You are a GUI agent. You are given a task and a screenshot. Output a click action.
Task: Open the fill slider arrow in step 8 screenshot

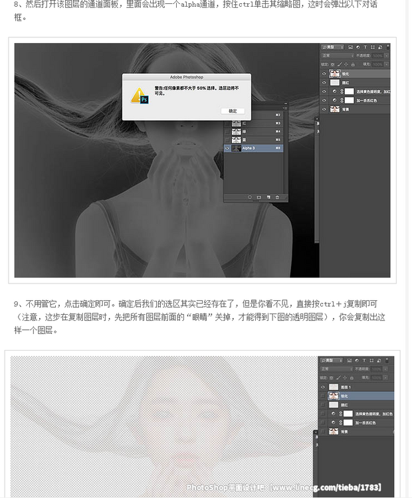pyautogui.click(x=387, y=64)
